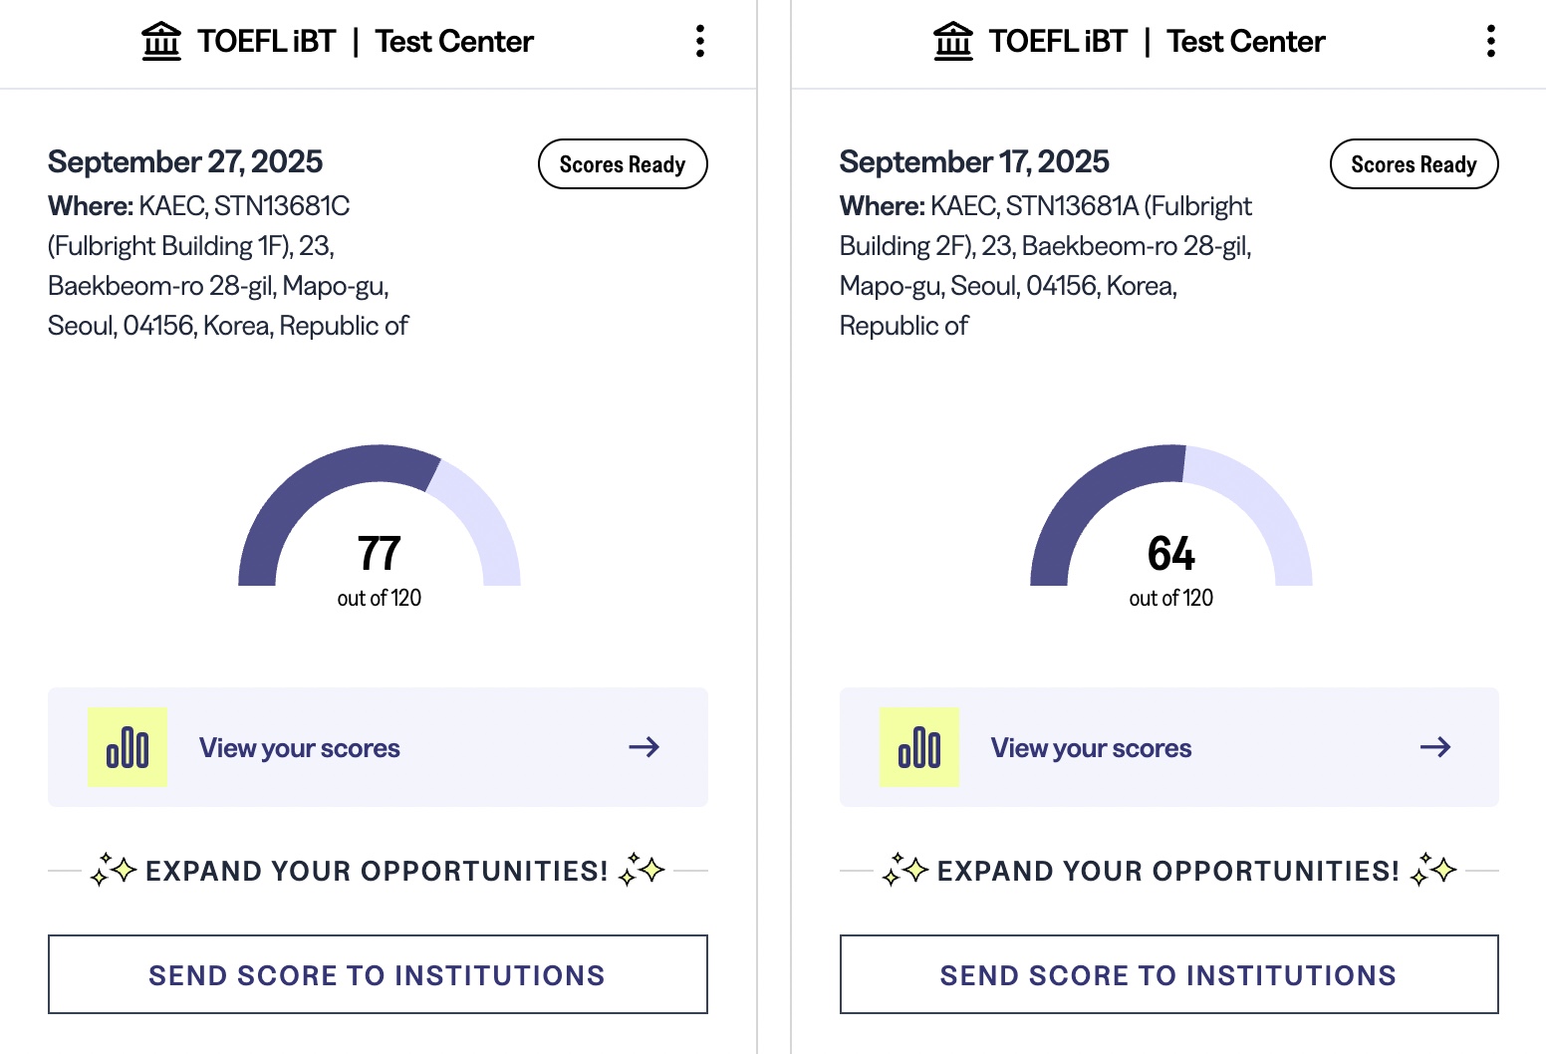
Task: View your scores for September 17 test
Action: 1091,748
